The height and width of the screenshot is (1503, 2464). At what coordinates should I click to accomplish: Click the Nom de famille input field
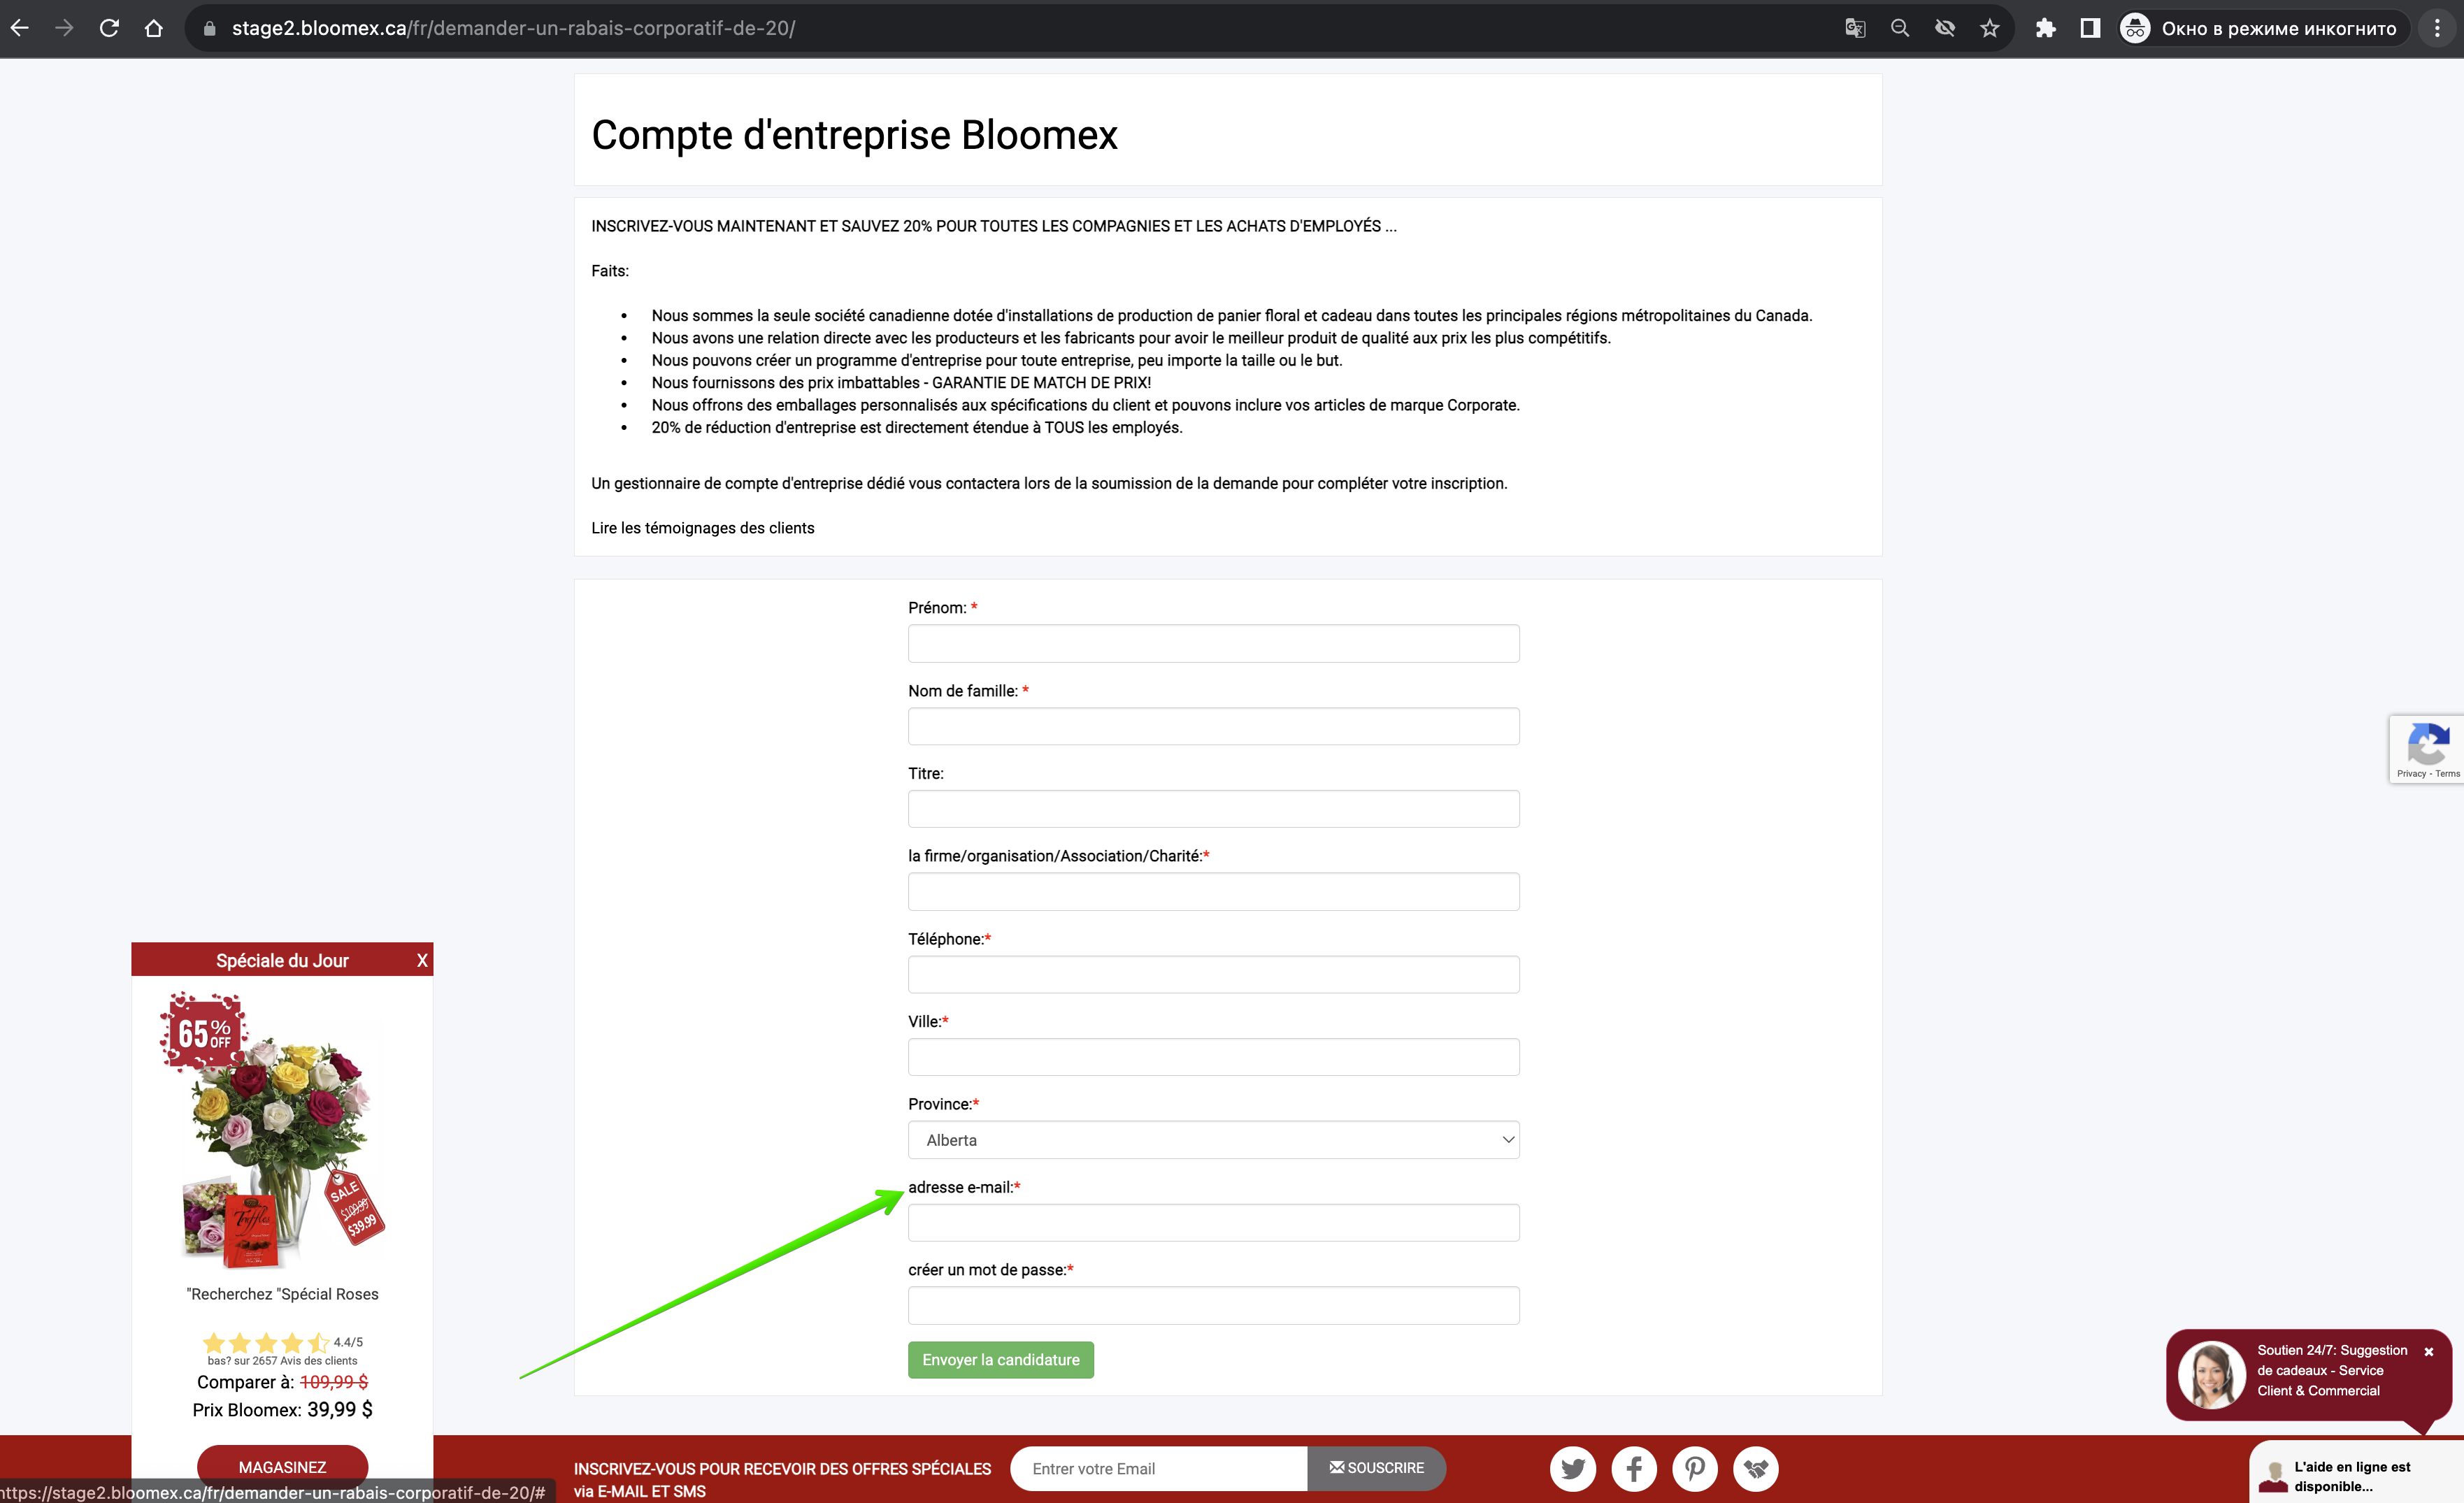click(1213, 726)
